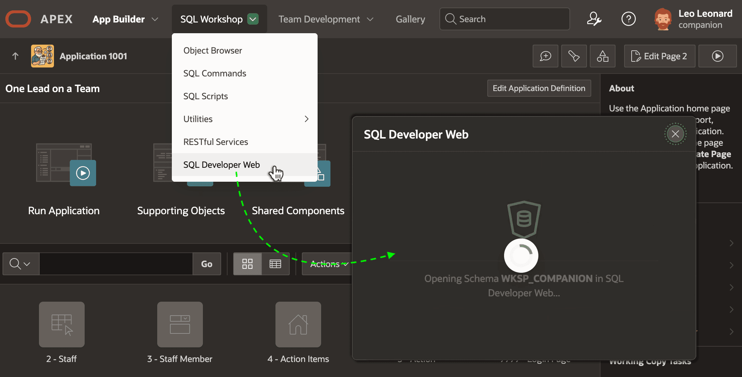Select SQL Scripts from the menu

click(x=245, y=96)
